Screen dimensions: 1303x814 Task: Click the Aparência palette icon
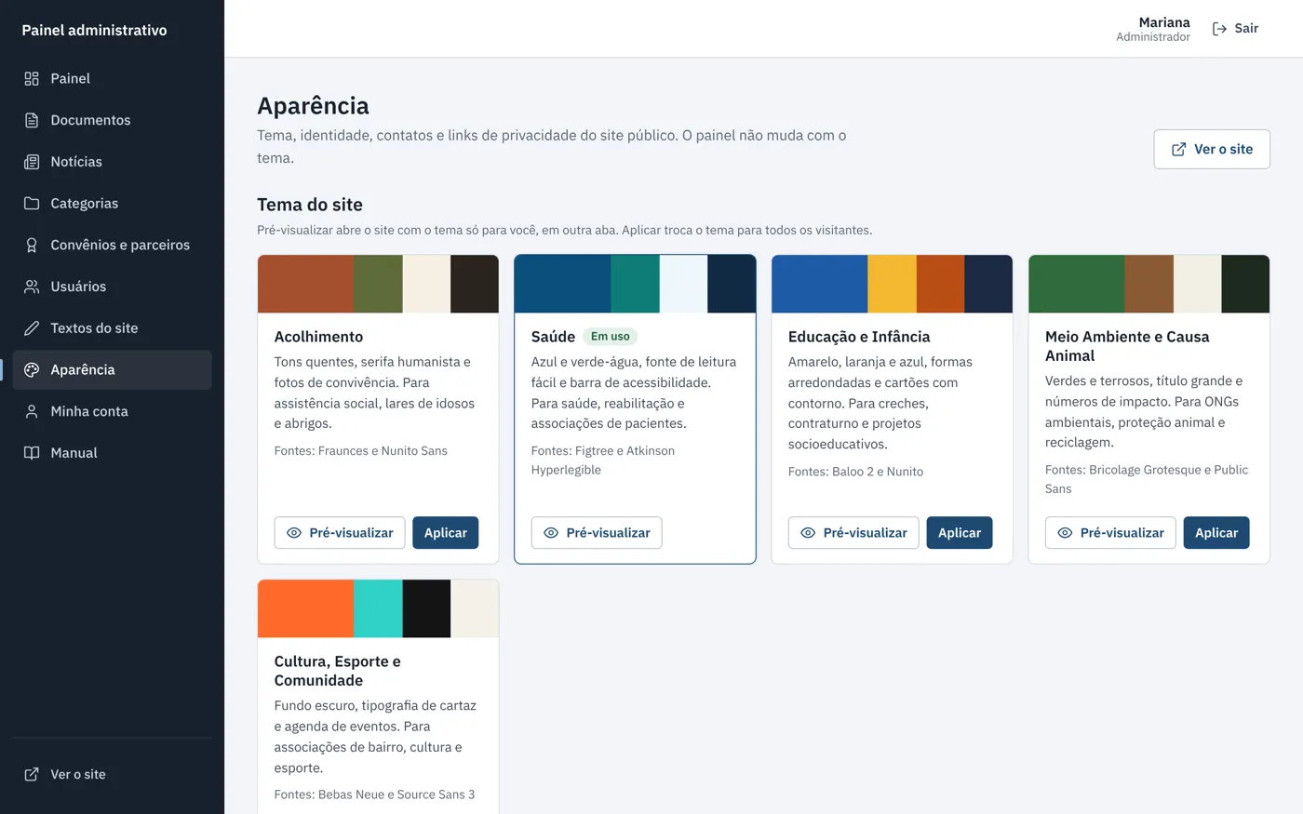point(32,369)
